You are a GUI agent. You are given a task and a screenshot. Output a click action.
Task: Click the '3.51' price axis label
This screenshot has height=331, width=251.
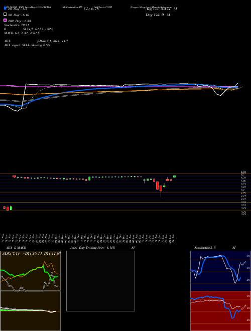point(243,205)
